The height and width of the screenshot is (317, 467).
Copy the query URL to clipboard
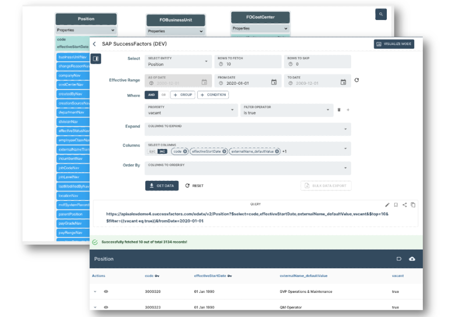click(413, 205)
